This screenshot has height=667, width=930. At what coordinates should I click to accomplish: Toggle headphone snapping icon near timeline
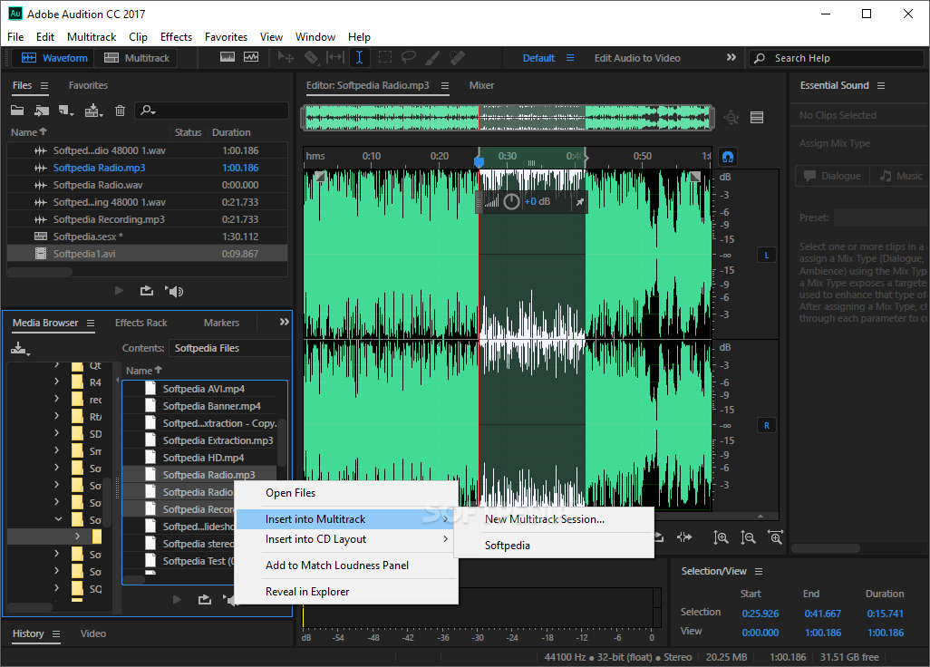[728, 157]
